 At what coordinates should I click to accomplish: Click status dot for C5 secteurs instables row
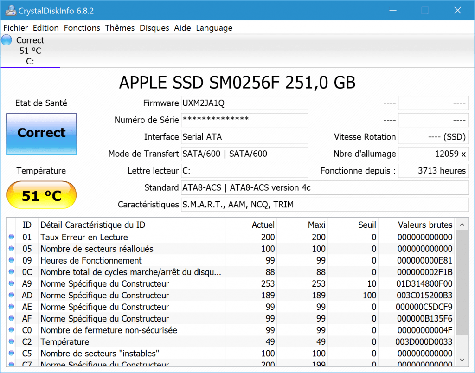12,353
